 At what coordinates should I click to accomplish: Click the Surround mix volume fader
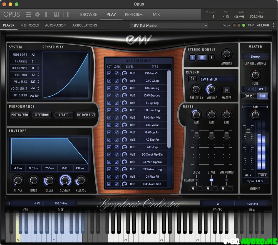[x=227, y=136]
